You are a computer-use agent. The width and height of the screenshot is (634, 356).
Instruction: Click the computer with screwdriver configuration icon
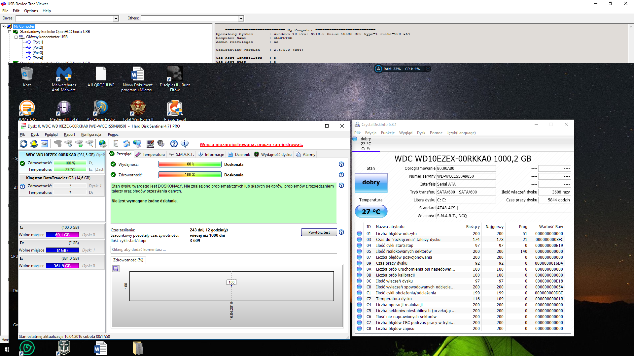[150, 144]
